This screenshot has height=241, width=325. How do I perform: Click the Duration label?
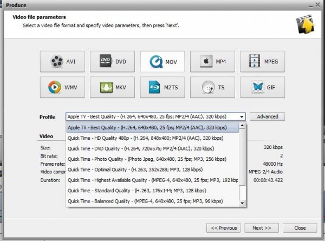(50, 180)
